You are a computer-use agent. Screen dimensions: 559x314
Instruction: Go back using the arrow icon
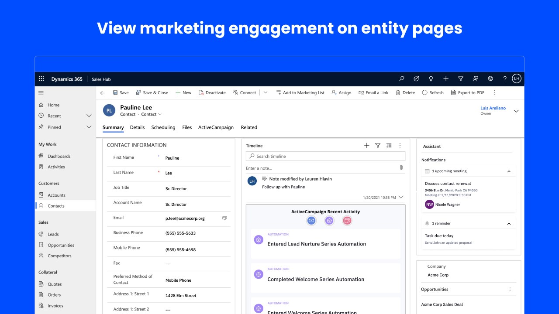tap(102, 93)
